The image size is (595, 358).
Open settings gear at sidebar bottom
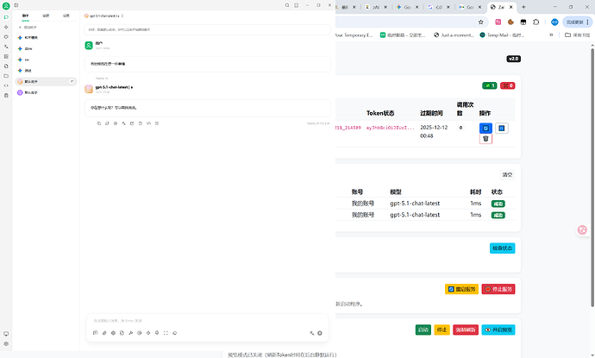click(x=6, y=343)
